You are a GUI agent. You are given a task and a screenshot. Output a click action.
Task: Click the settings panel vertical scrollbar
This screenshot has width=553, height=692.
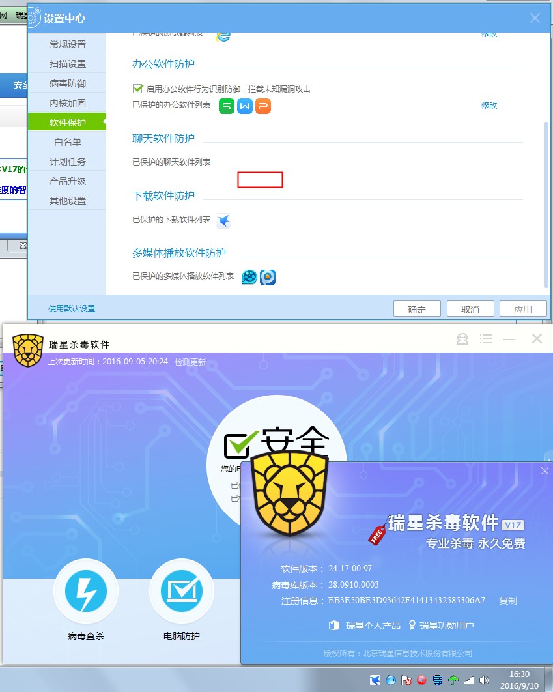click(x=546, y=205)
